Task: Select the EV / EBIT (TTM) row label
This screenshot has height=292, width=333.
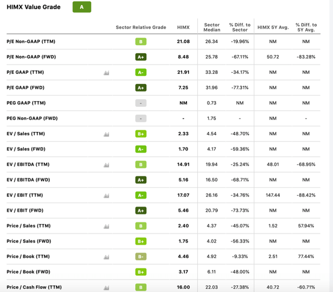Action: click(x=24, y=195)
